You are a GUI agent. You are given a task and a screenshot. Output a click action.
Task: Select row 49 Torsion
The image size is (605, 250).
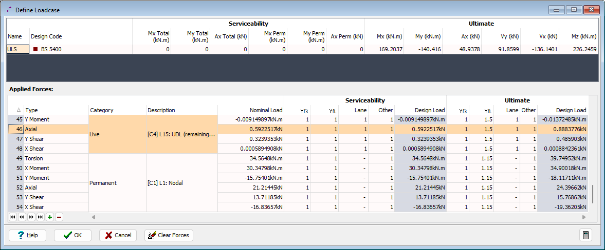click(x=57, y=158)
